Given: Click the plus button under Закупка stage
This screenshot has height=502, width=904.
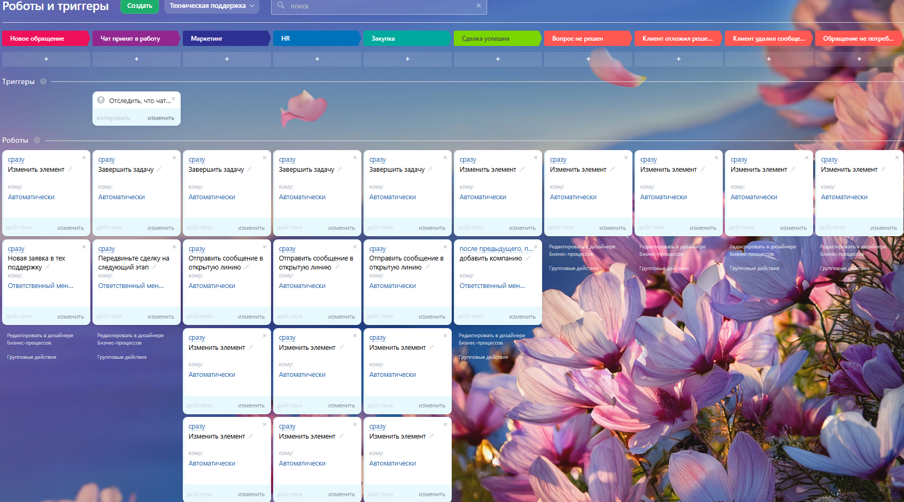Looking at the screenshot, I should pos(407,59).
